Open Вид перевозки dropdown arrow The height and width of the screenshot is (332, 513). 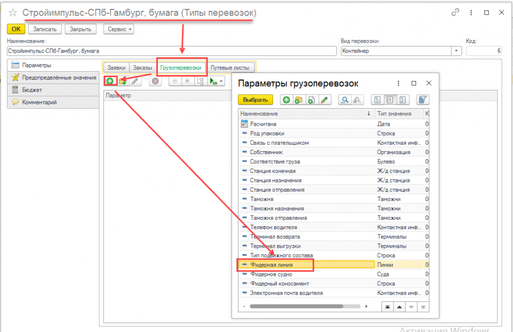(x=456, y=51)
